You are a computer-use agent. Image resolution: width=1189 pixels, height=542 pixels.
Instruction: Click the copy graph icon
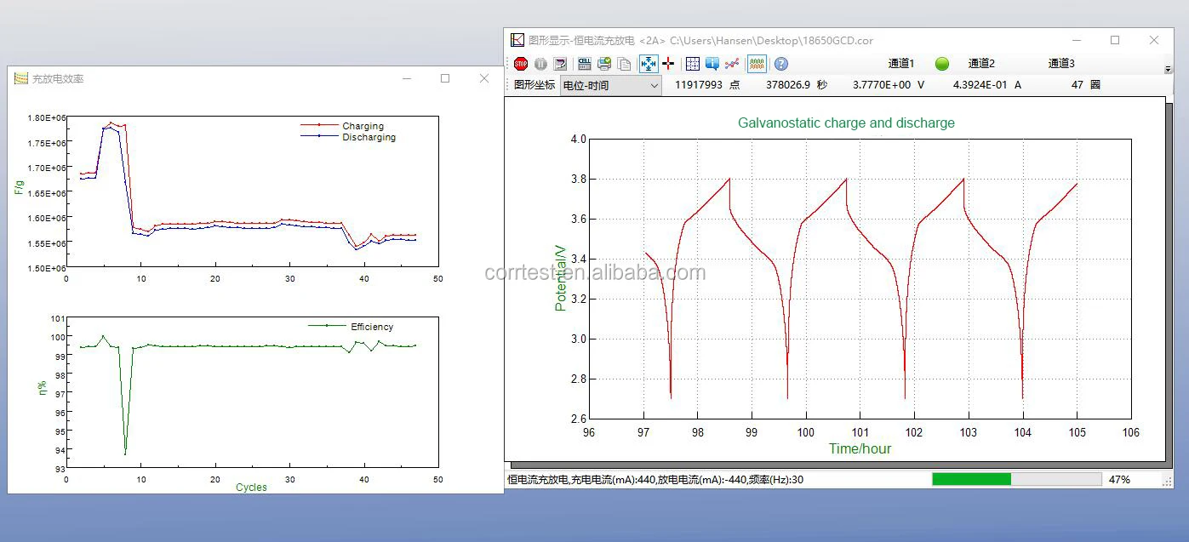(x=624, y=64)
